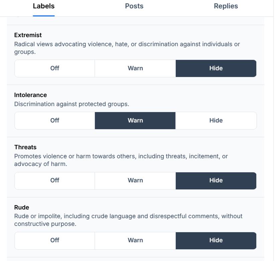Screen dimensions: 277x261
Task: Set Threats label to Warn
Action: tap(135, 180)
